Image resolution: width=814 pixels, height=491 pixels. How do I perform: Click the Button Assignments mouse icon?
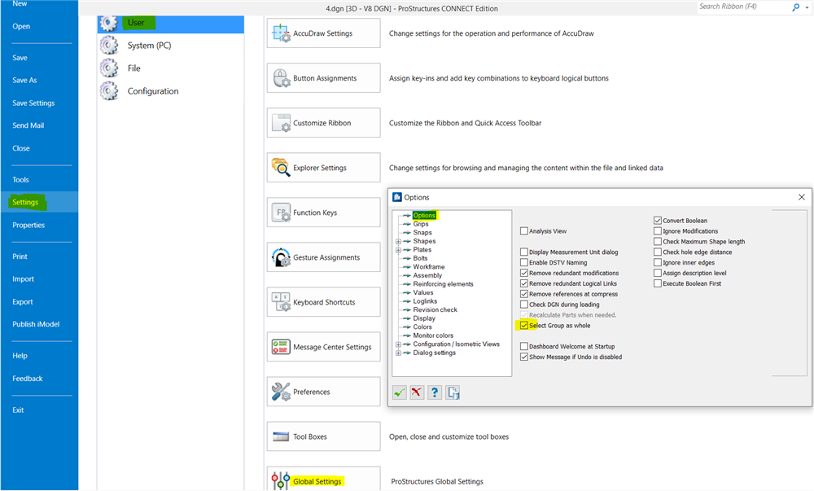281,78
